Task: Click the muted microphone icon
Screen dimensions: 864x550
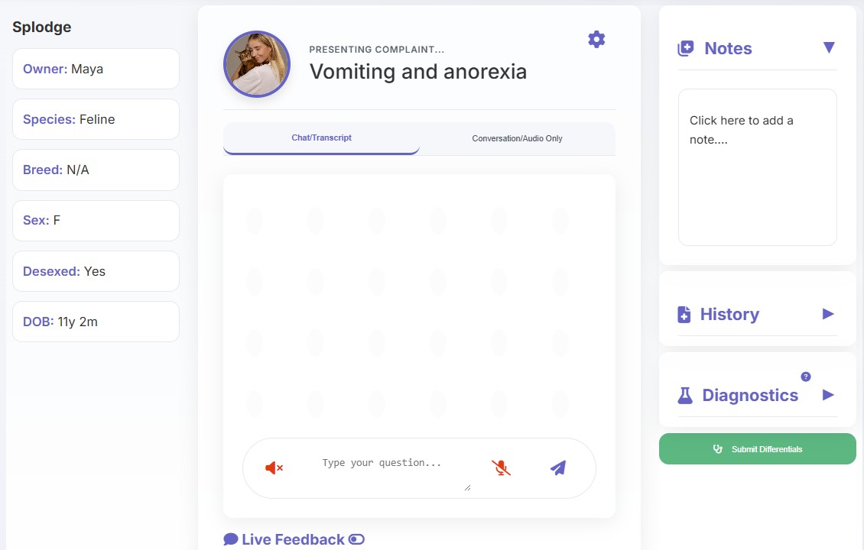Action: click(501, 467)
